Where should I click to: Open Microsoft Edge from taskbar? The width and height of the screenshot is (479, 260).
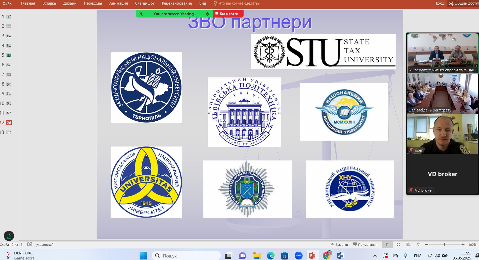point(271,256)
